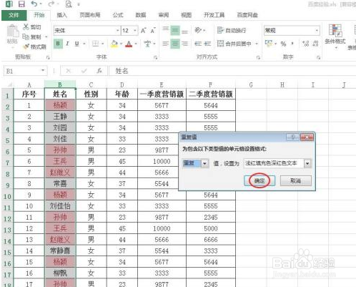Image resolution: width=356 pixels, height=287 pixels.
Task: Apply percent style with % icon
Action: pyautogui.click(x=283, y=44)
